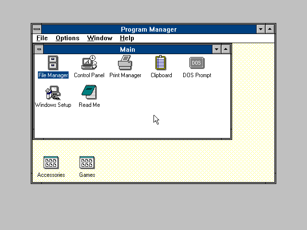The width and height of the screenshot is (307, 230).
Task: Open the Help menu
Action: (x=127, y=38)
